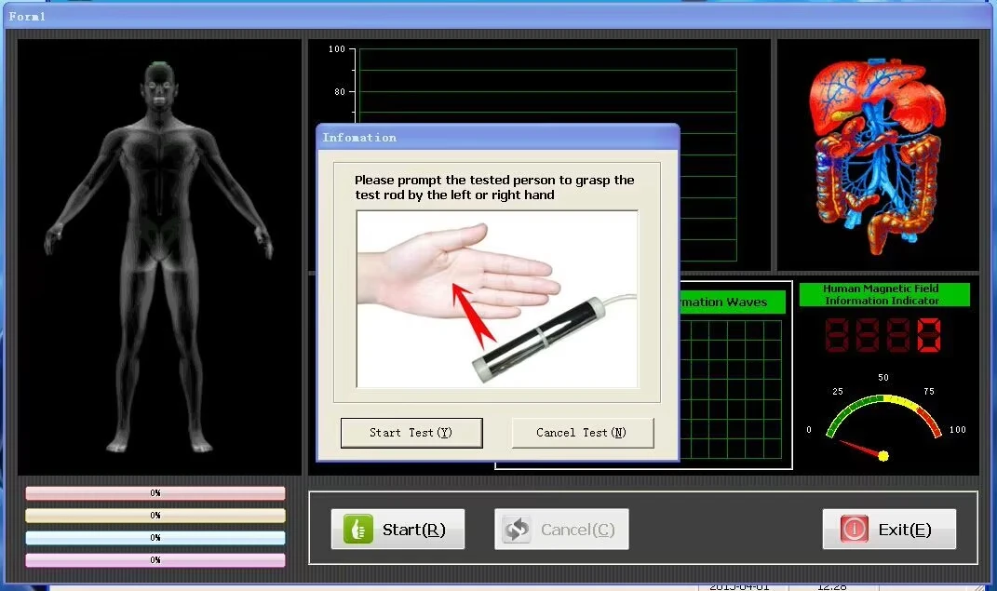Click the gray refresh-arrows icon on Cancel(C)

click(x=517, y=530)
